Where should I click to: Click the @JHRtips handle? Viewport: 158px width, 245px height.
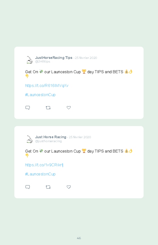(43, 62)
